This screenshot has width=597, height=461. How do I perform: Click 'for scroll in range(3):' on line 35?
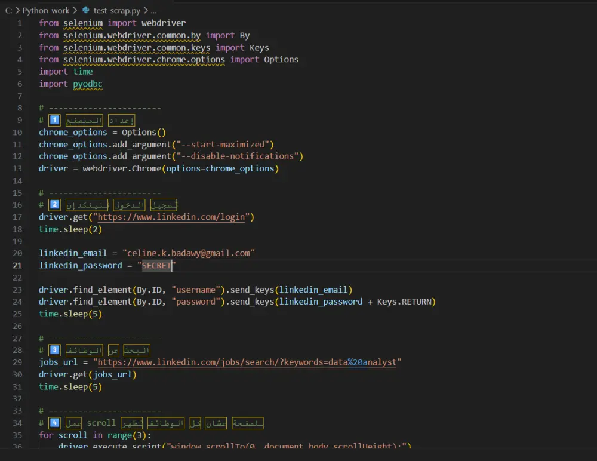pyautogui.click(x=95, y=435)
